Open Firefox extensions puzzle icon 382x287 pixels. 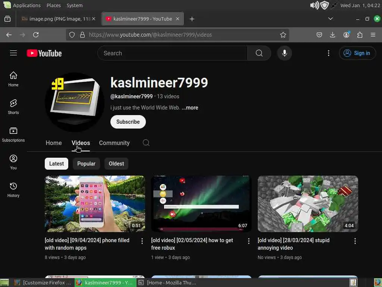coord(360,35)
